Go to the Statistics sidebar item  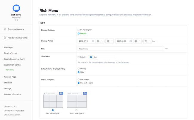click(x=8, y=82)
